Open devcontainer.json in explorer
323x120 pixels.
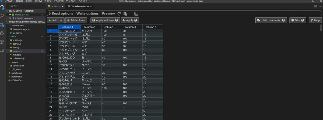(x=21, y=29)
